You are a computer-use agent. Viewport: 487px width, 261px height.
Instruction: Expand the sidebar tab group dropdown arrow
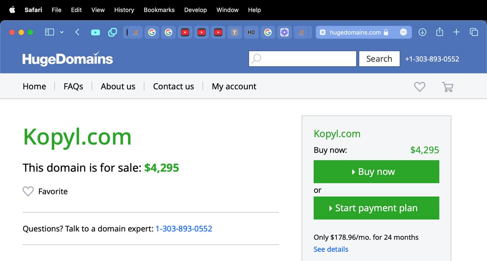62,32
